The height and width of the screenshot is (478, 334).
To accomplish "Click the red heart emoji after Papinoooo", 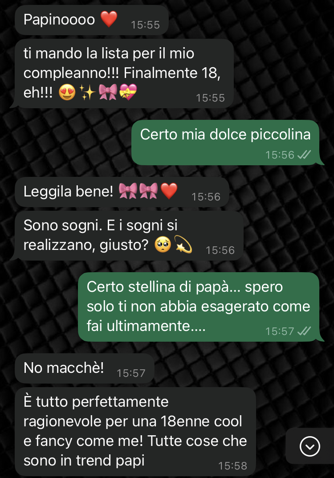I will point(109,19).
